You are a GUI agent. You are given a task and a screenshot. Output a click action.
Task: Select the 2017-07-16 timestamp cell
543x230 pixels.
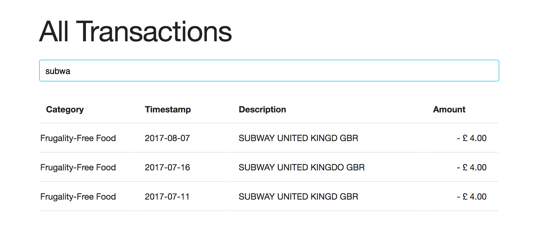click(167, 167)
